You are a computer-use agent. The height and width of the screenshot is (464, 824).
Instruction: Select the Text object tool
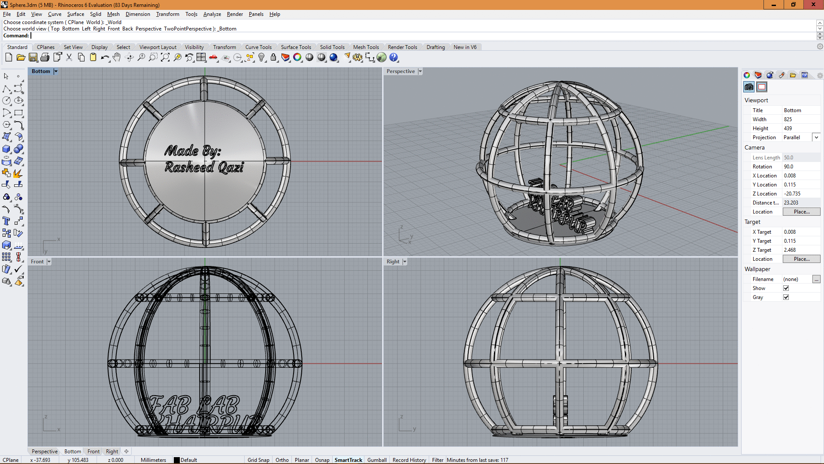click(x=6, y=221)
